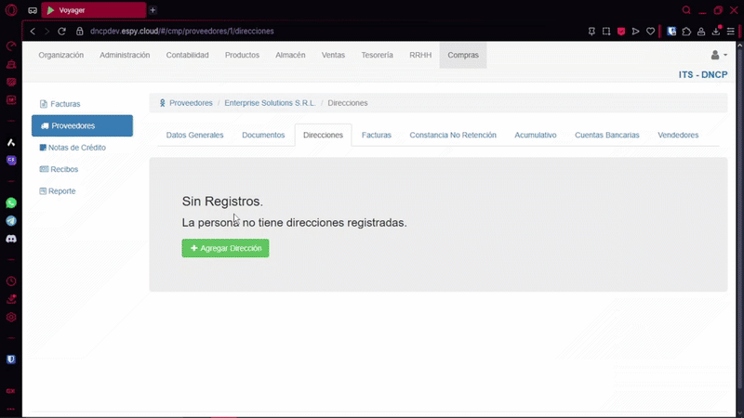
Task: Open the Organización menu
Action: (61, 55)
